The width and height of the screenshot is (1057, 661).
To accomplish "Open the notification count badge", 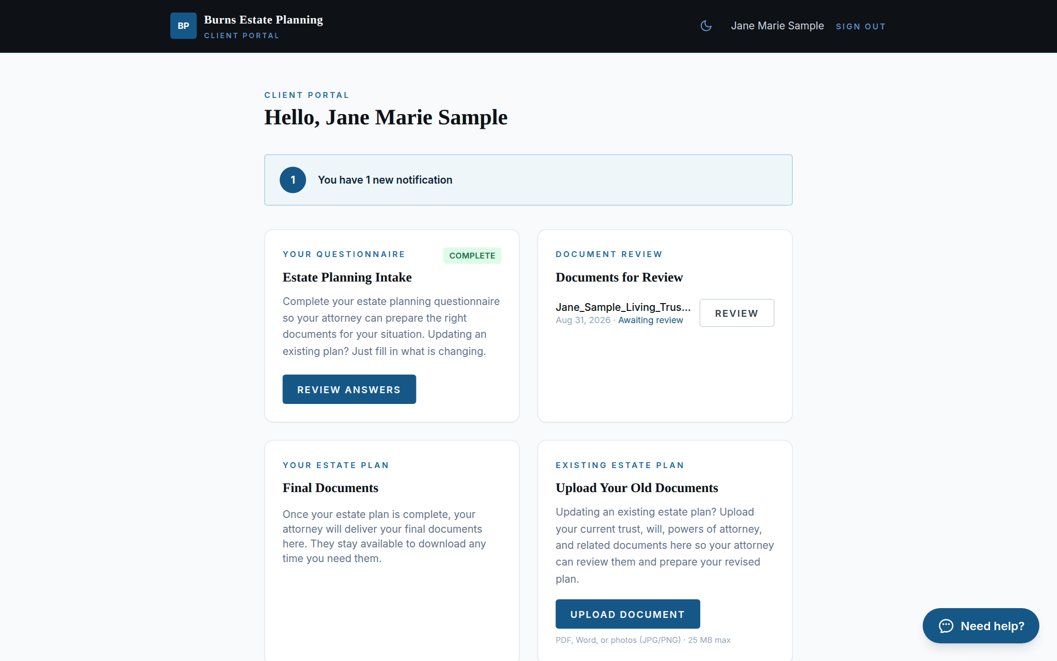I will pyautogui.click(x=293, y=180).
